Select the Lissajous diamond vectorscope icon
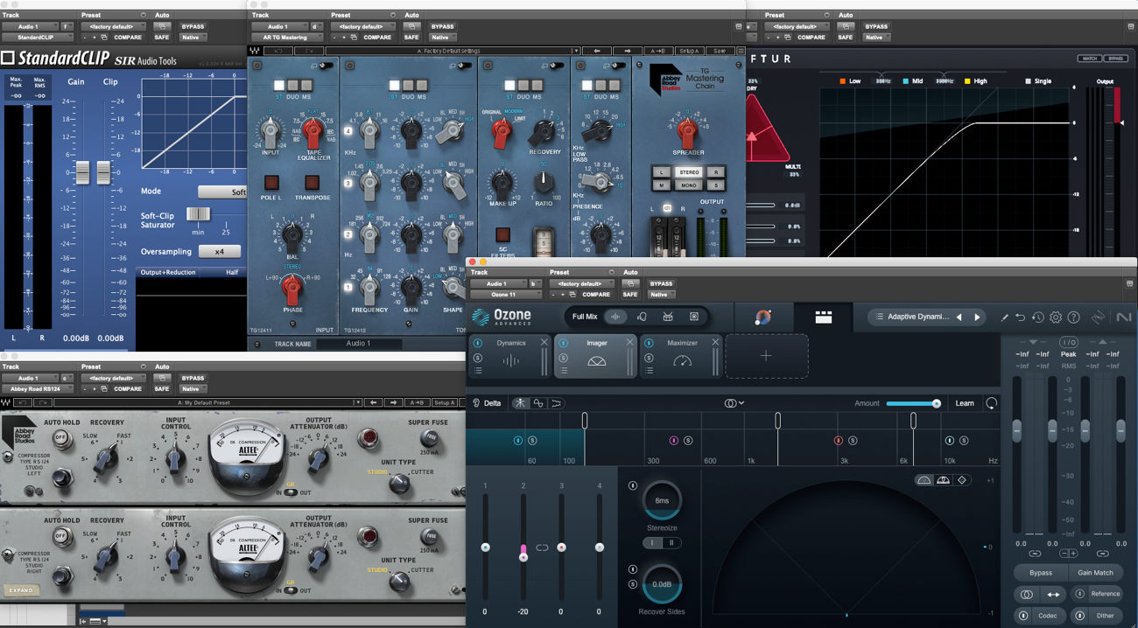 (x=961, y=480)
